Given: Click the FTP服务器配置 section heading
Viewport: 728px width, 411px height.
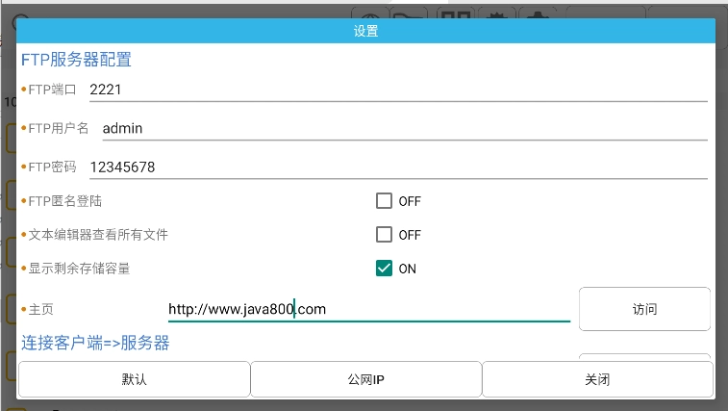Looking at the screenshot, I should pos(76,60).
